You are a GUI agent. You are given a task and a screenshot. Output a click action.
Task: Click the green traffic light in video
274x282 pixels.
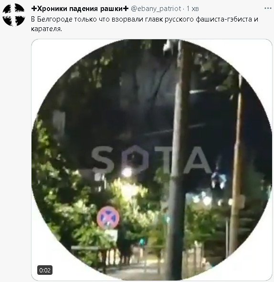[142, 242]
